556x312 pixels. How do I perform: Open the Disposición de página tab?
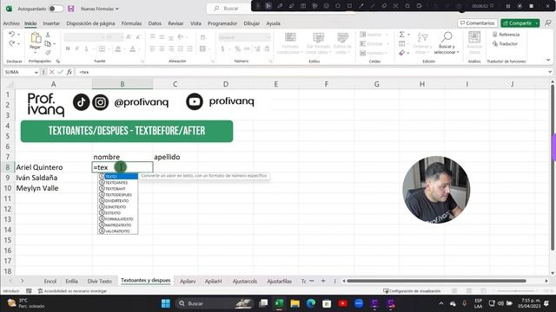[90, 23]
